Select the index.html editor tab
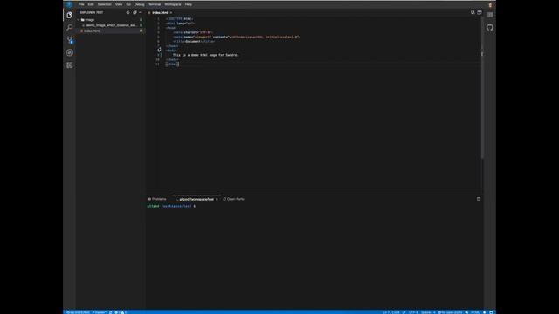This screenshot has height=314, width=559. (x=160, y=13)
